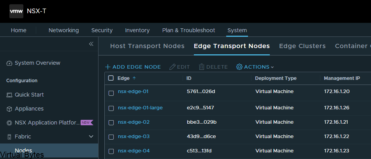Click the EDIT button

[179, 67]
